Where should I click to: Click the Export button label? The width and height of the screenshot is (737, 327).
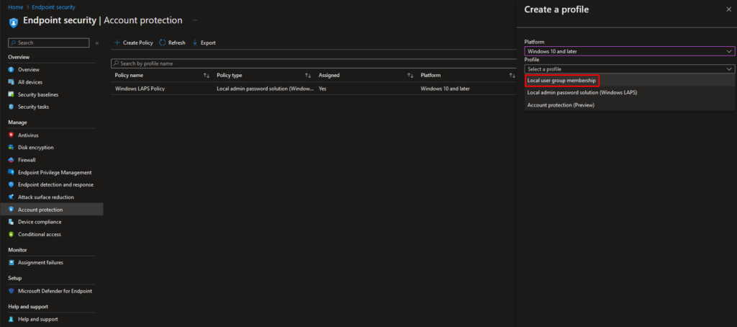coord(208,42)
